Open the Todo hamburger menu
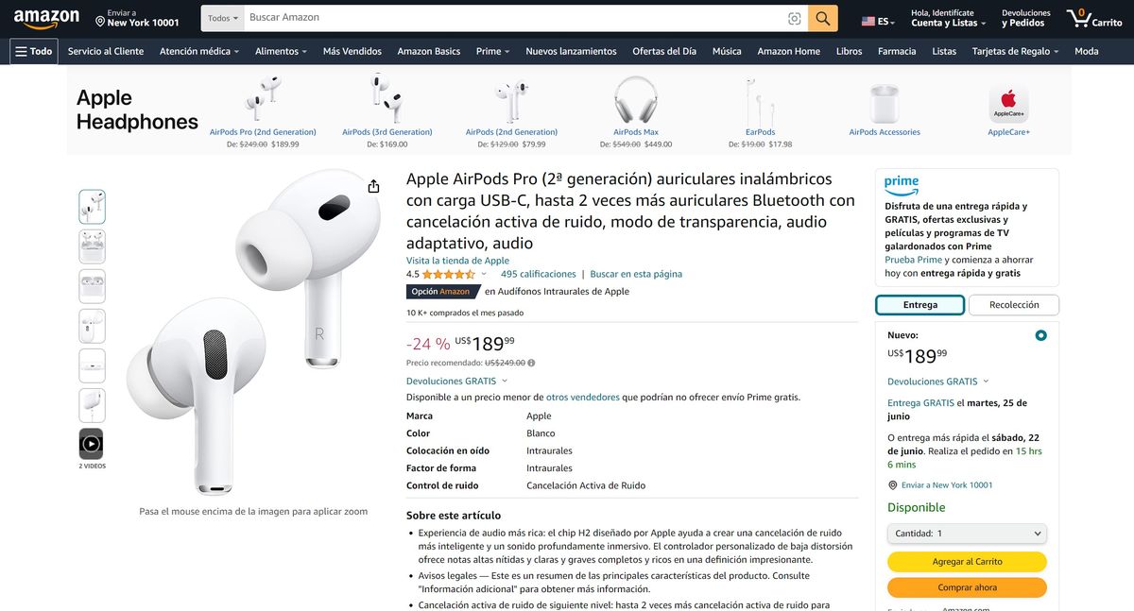 33,51
